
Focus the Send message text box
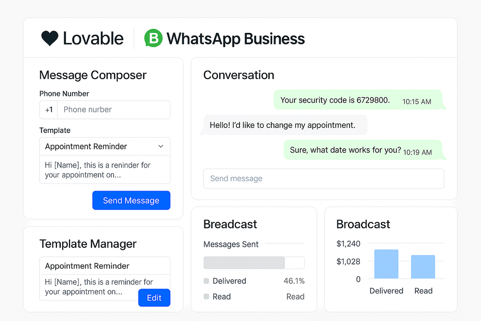(323, 179)
